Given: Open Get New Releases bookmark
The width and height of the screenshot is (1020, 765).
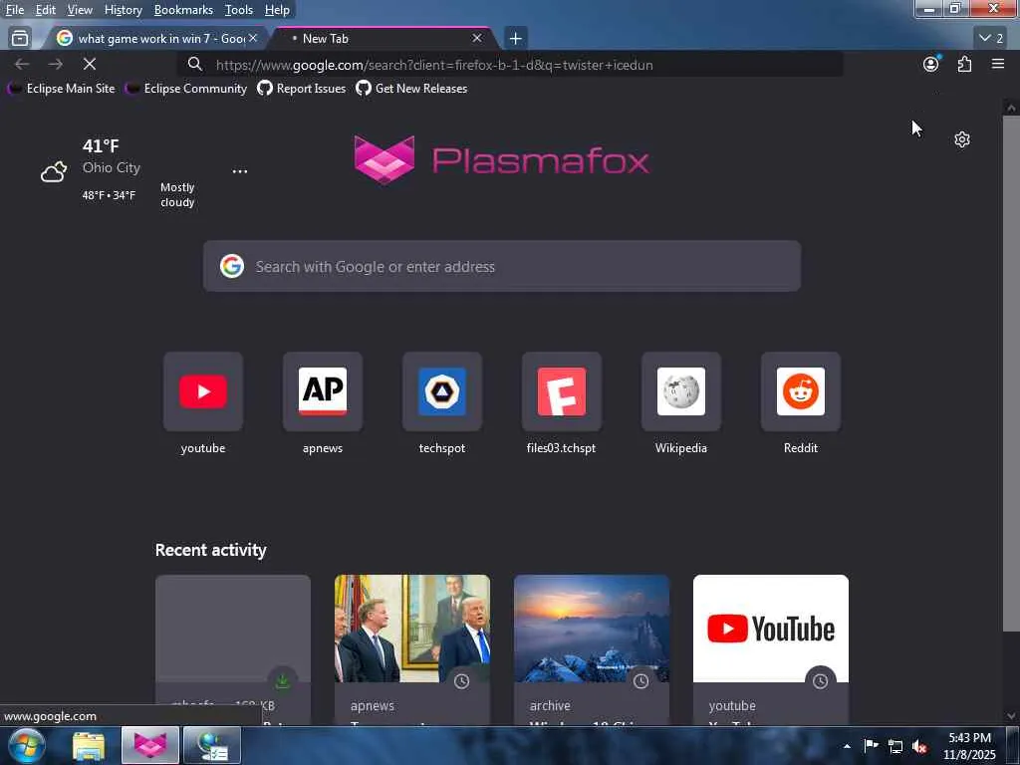Looking at the screenshot, I should (411, 89).
